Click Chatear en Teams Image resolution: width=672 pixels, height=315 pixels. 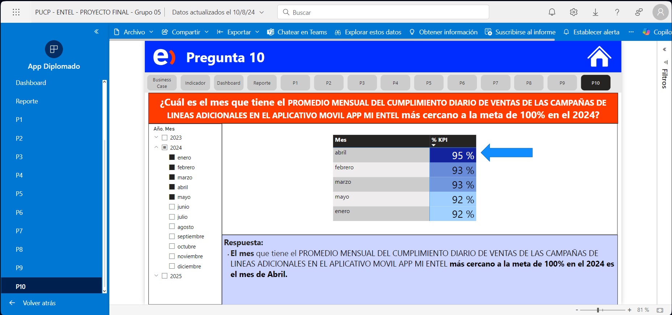[x=297, y=32]
